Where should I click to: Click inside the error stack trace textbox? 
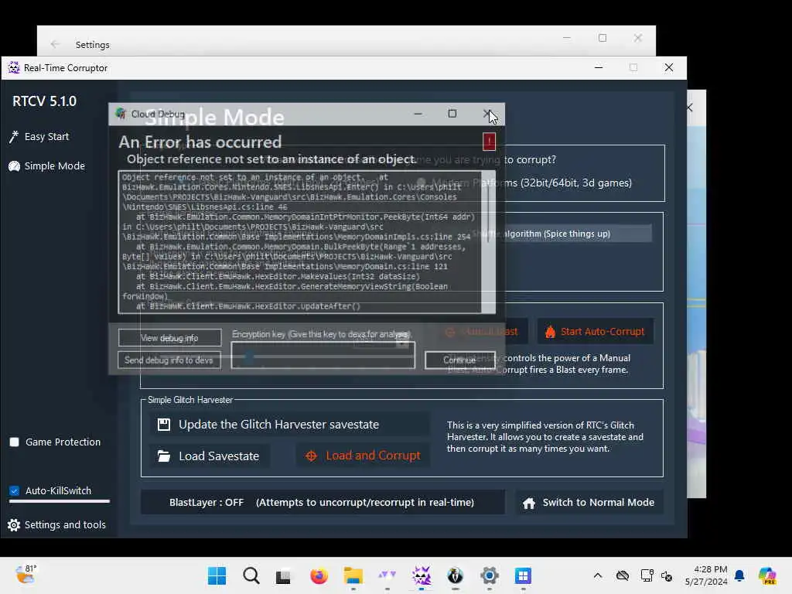300,242
